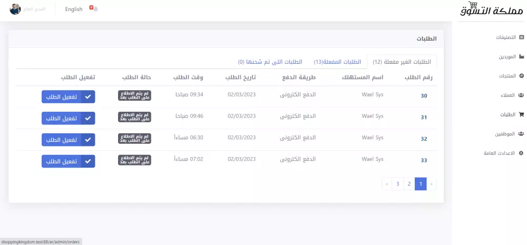Viewport: 527px width, 245px height.
Task: Click the checkmark icon for order 31
Action: click(x=87, y=119)
